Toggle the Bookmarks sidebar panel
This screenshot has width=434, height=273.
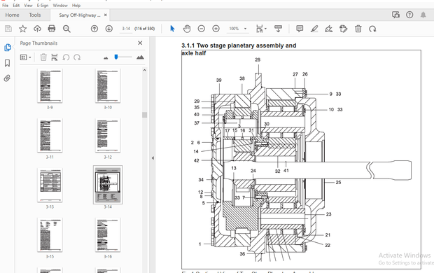tap(8, 63)
